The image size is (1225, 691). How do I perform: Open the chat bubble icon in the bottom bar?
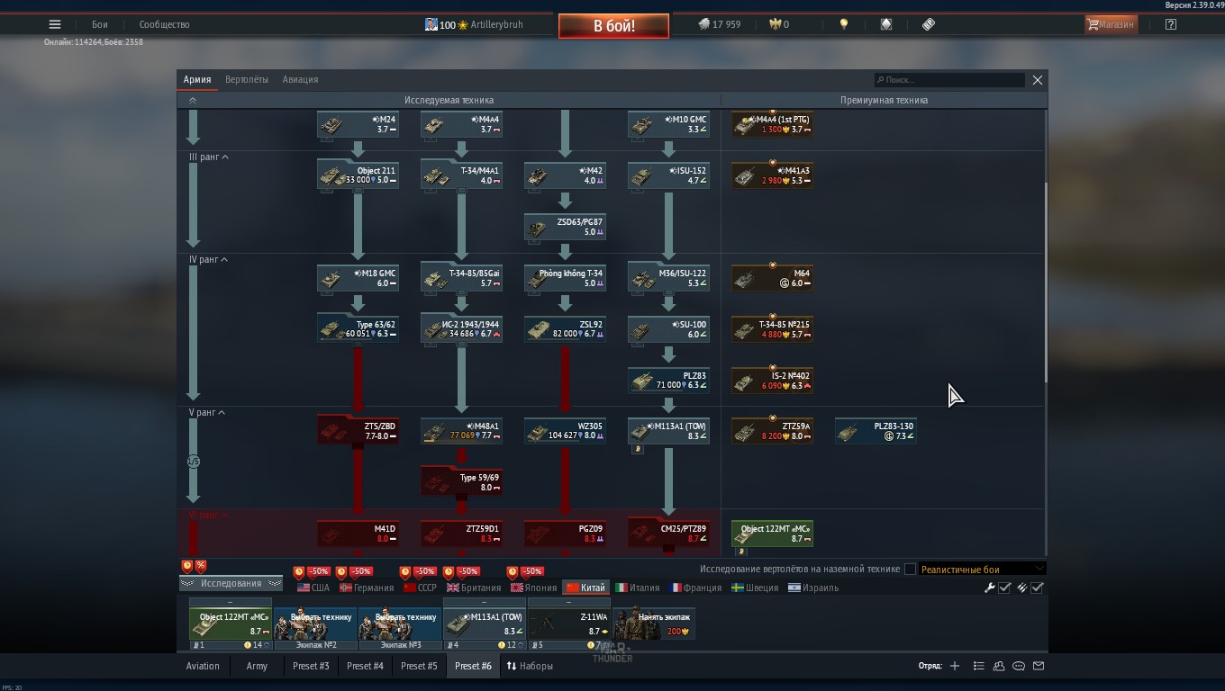coord(1019,666)
